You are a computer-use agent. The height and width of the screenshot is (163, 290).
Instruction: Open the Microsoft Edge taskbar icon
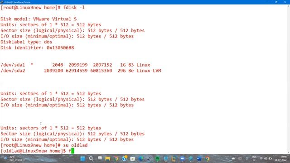pyautogui.click(x=141, y=158)
